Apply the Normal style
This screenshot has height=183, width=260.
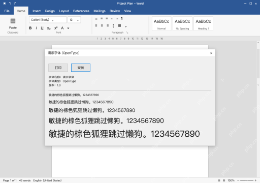tap(161, 24)
